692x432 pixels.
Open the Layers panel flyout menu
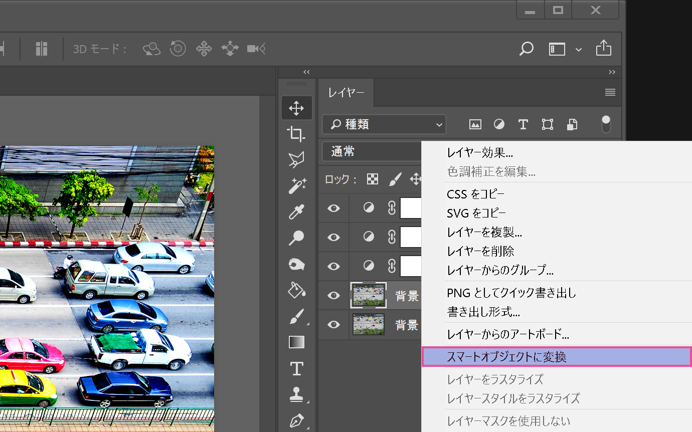point(610,92)
